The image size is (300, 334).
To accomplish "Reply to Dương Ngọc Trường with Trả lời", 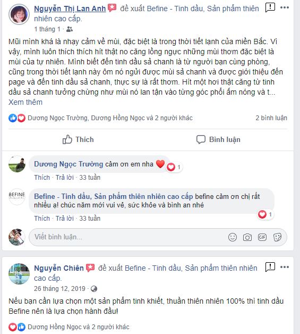I will click(64, 178).
